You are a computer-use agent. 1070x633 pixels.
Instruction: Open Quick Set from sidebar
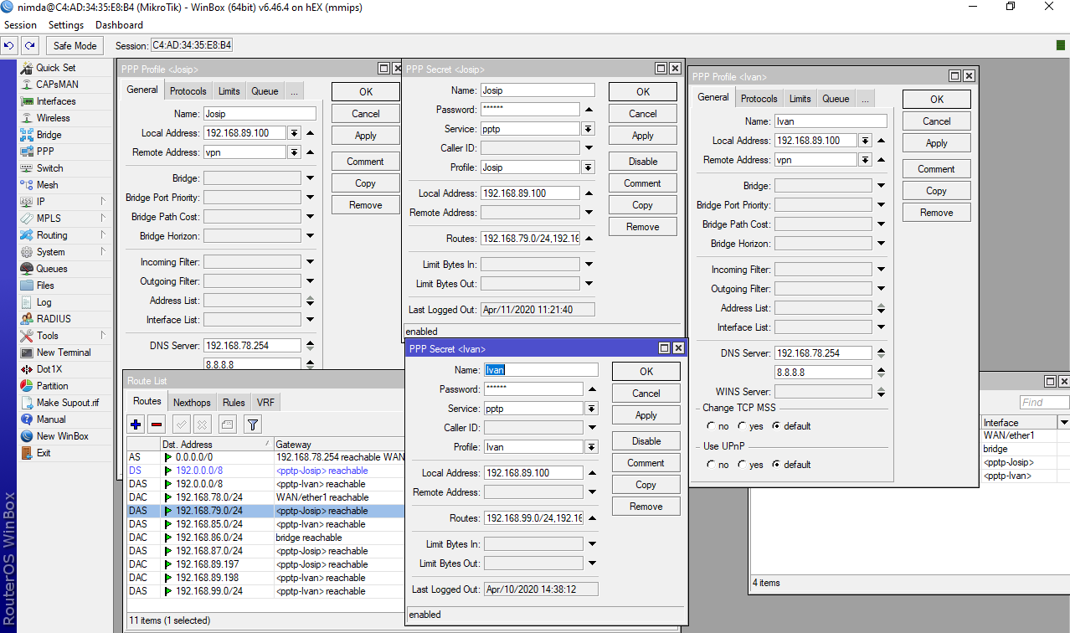click(55, 68)
